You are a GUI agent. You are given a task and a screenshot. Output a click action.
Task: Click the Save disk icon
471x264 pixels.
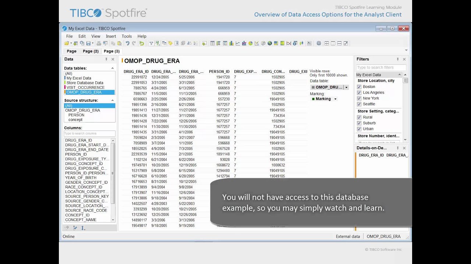click(x=88, y=43)
